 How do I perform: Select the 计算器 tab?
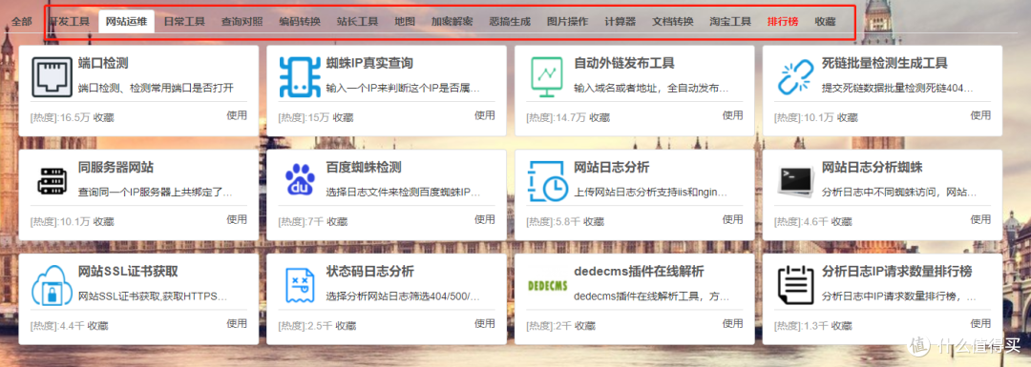(x=621, y=21)
